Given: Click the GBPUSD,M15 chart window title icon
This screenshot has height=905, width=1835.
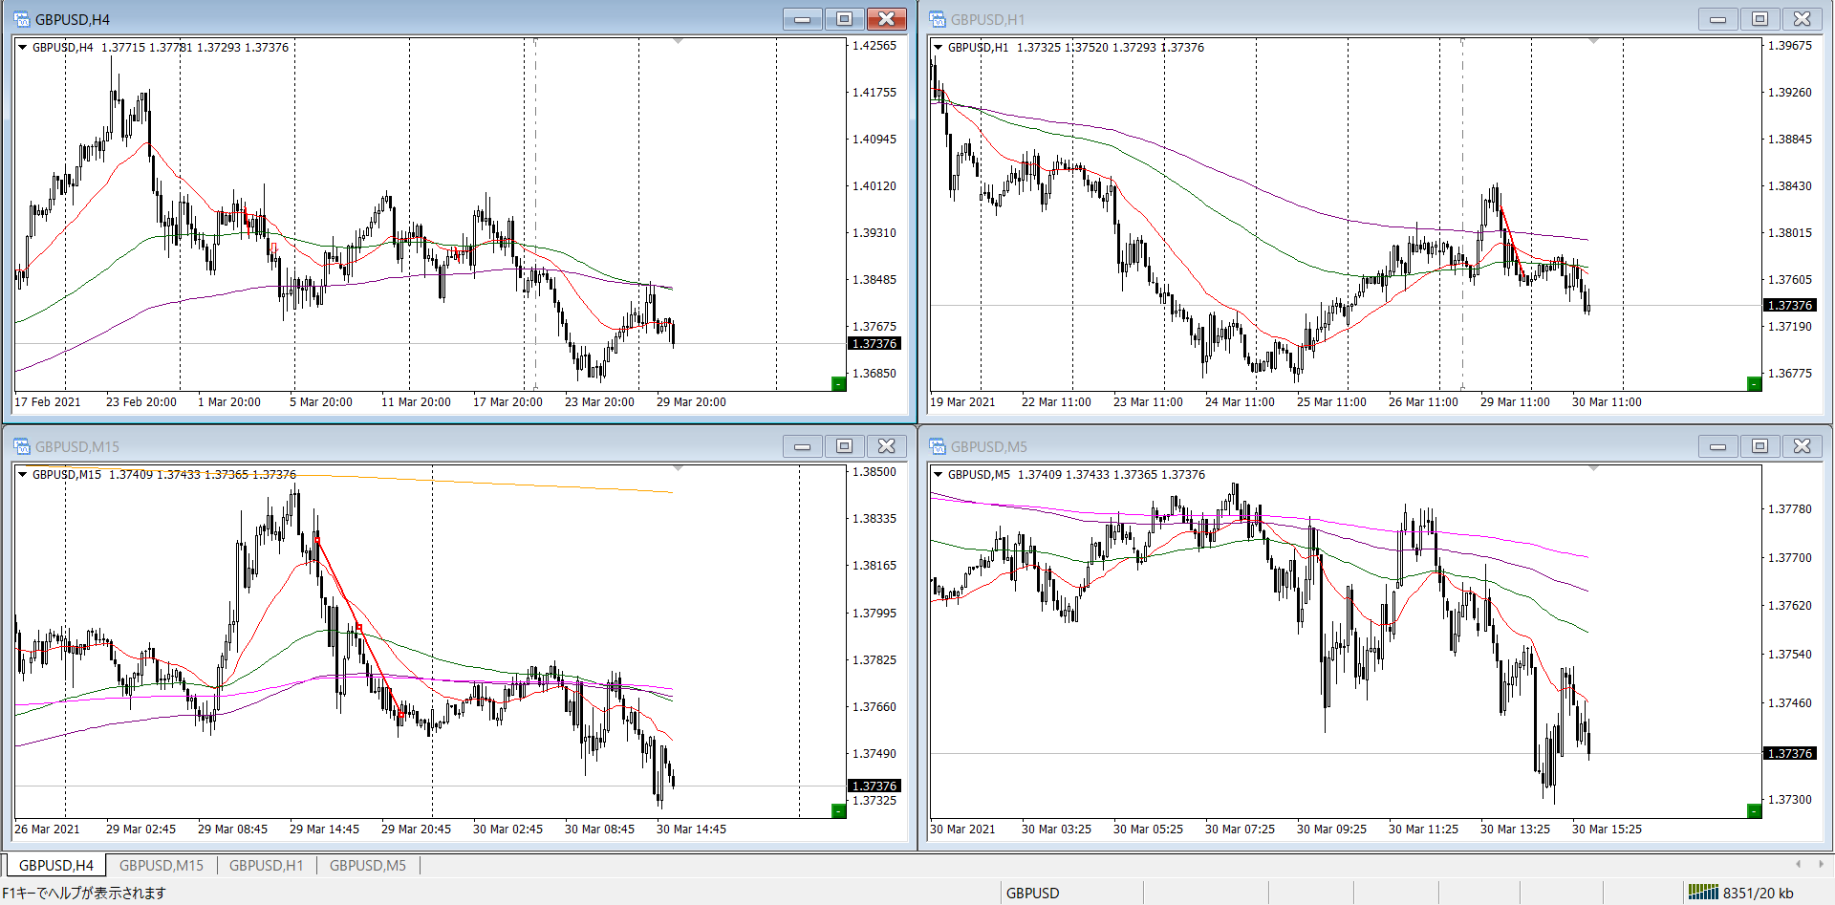Looking at the screenshot, I should (21, 446).
